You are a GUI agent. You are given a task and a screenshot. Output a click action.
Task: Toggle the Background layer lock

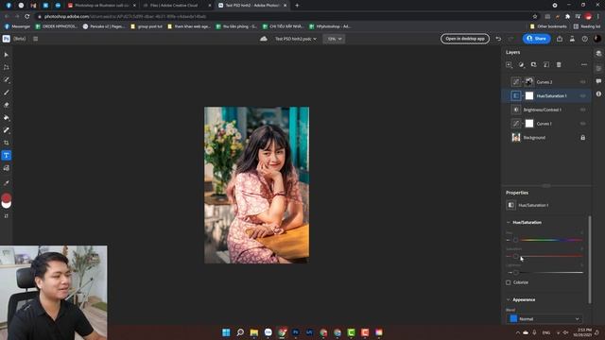click(x=582, y=138)
